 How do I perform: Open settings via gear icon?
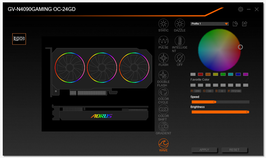coord(240,9)
